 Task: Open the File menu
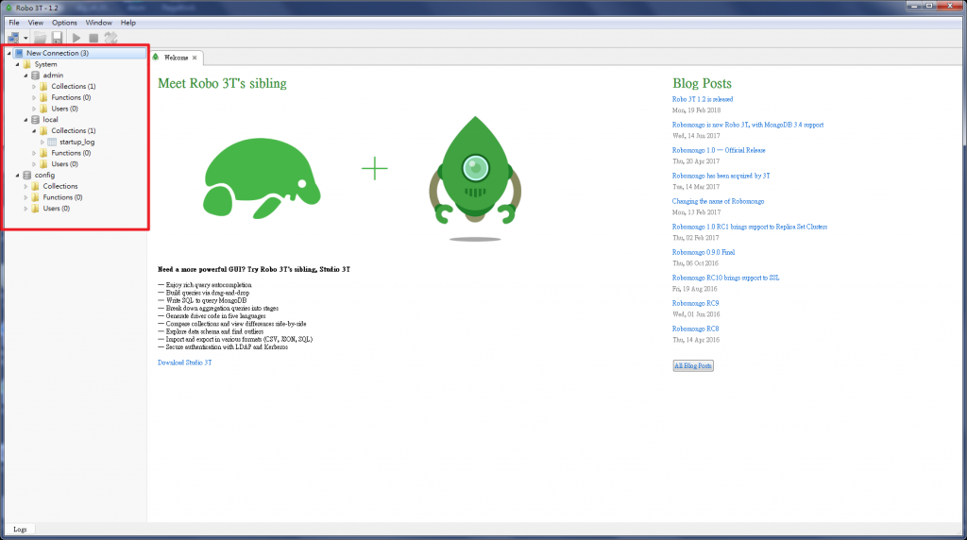point(14,23)
